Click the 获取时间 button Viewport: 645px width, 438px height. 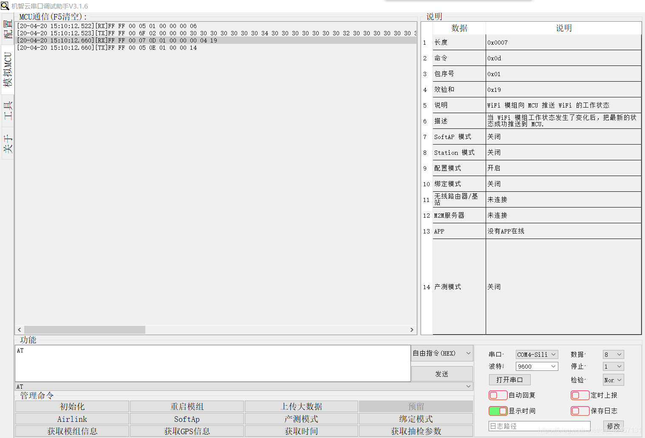(x=301, y=431)
